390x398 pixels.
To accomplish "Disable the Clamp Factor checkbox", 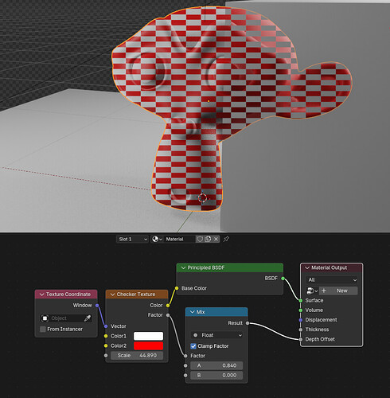I will click(x=193, y=346).
